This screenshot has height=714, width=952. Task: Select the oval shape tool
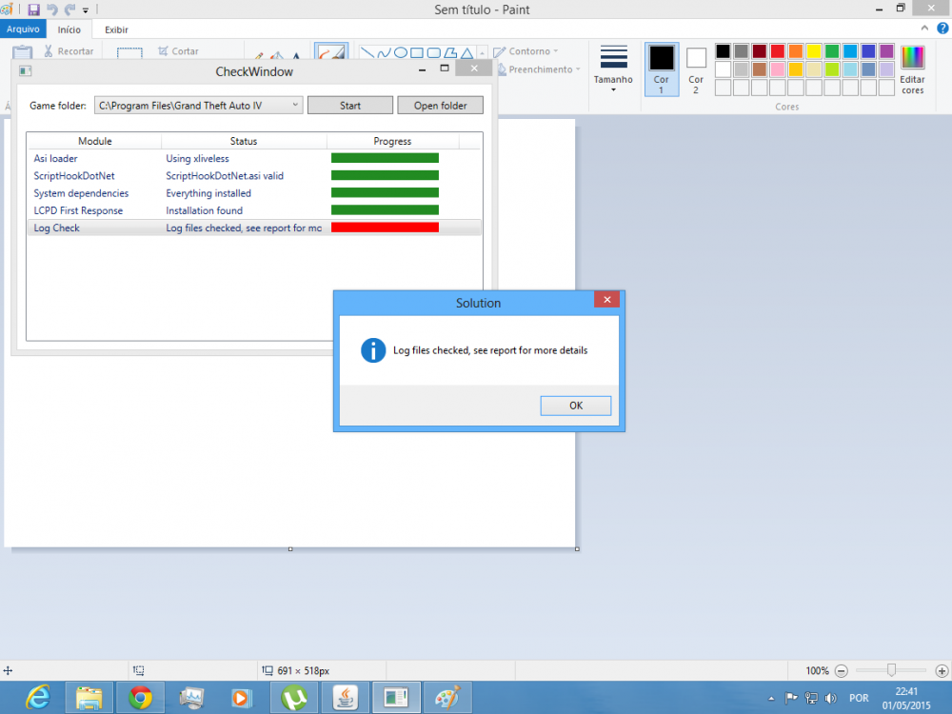coord(401,52)
